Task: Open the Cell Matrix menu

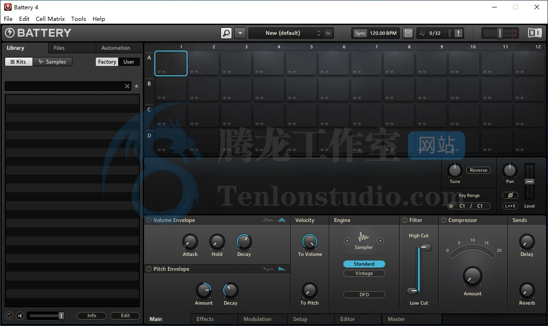Action: tap(50, 19)
